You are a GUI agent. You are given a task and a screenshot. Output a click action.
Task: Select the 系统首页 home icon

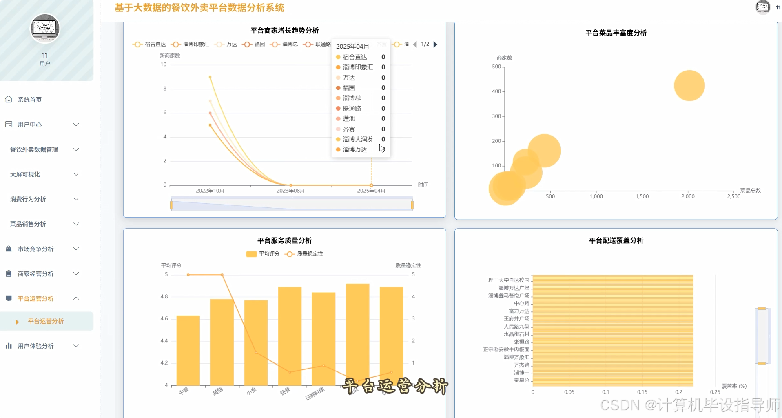(8, 99)
